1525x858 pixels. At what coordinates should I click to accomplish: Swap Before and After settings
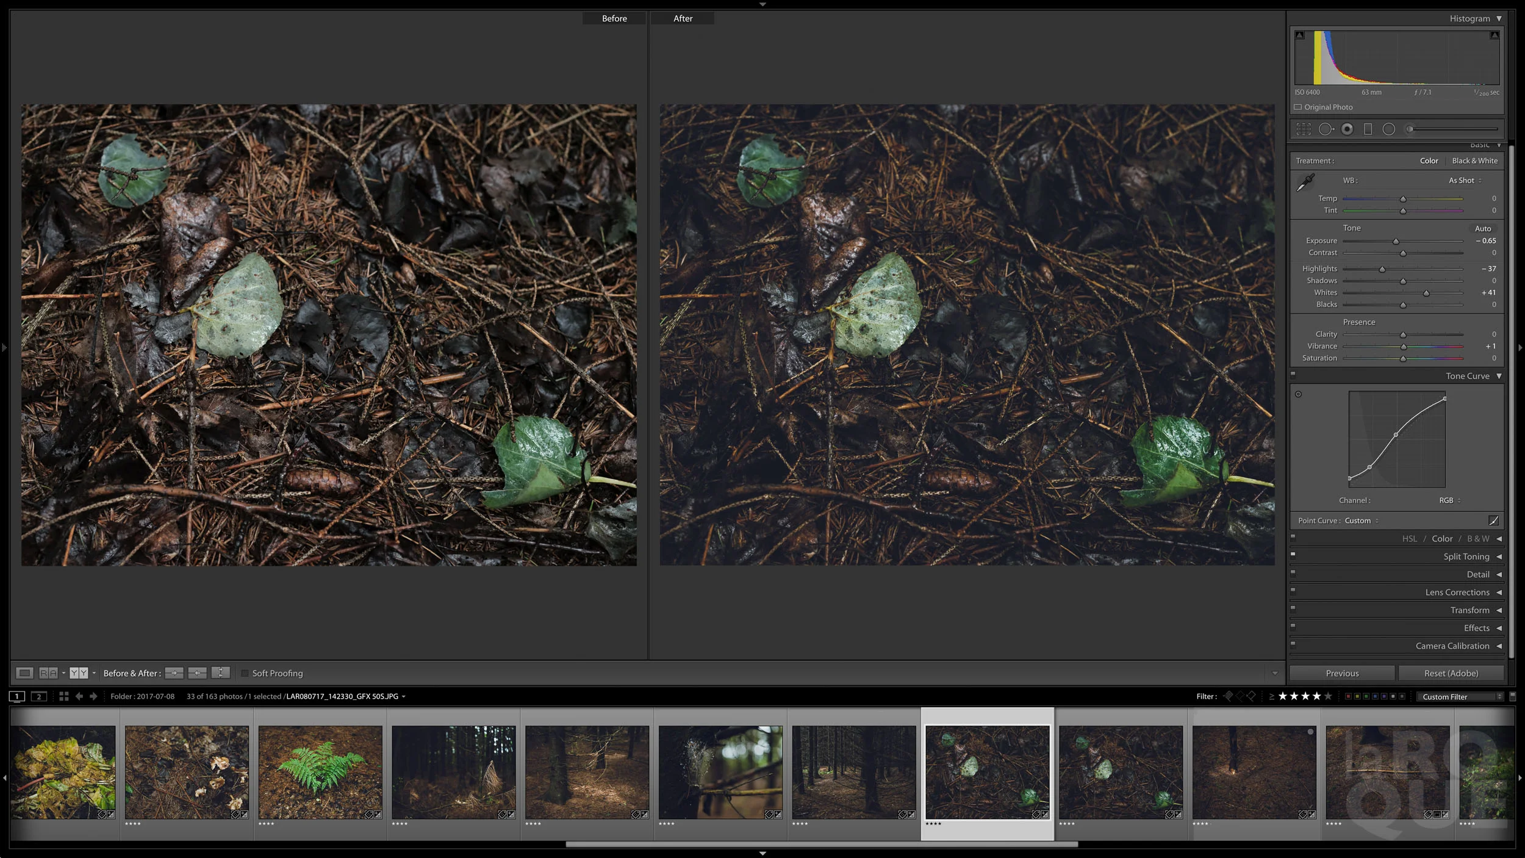pyautogui.click(x=220, y=673)
